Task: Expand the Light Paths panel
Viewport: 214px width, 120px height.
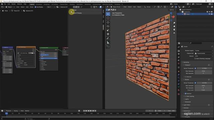Action: click(x=187, y=105)
